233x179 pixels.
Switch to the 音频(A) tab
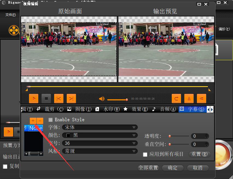point(168,109)
